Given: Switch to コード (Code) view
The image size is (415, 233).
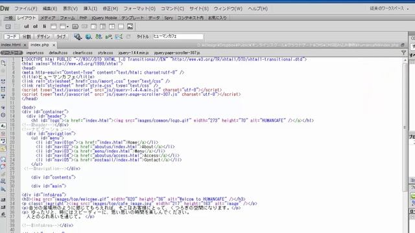Looking at the screenshot, I should click(12, 36).
